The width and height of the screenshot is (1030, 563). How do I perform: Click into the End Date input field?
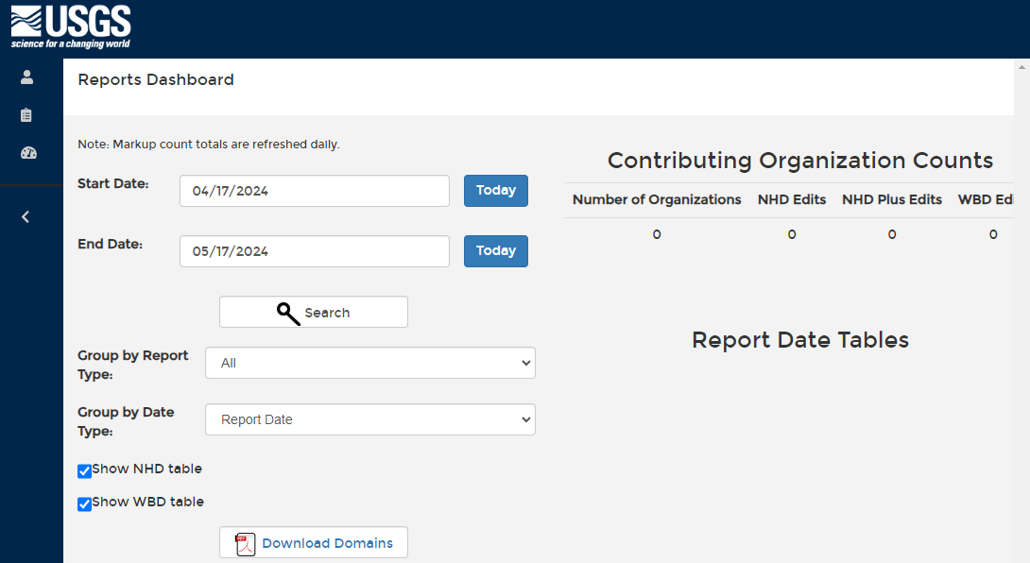tap(314, 251)
